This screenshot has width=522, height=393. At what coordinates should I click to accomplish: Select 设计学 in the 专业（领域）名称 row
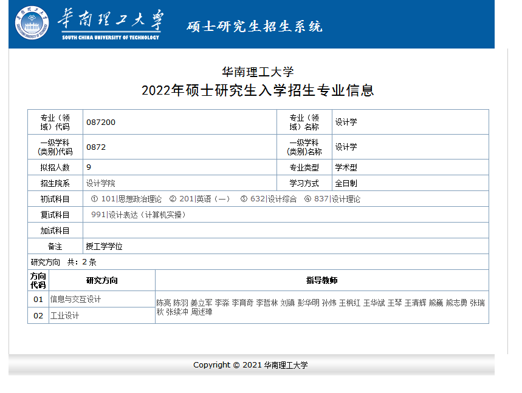[x=346, y=123]
